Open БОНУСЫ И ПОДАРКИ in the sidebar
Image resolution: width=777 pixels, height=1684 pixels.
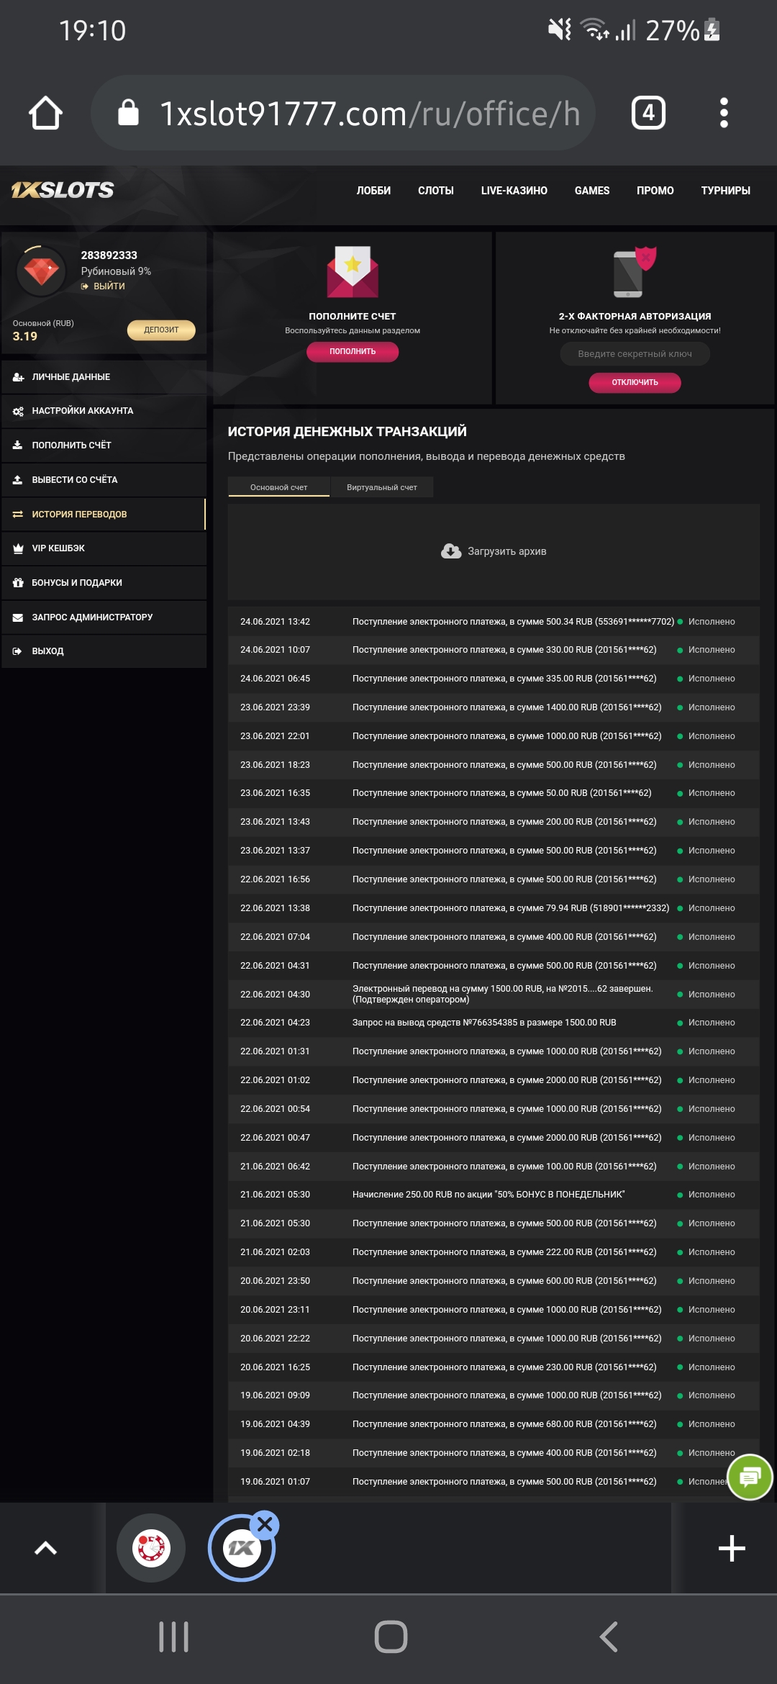tap(104, 583)
